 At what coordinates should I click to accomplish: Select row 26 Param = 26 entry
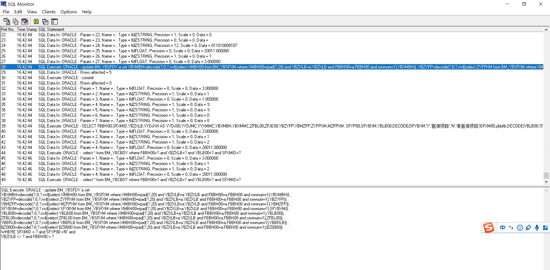(x=272, y=56)
